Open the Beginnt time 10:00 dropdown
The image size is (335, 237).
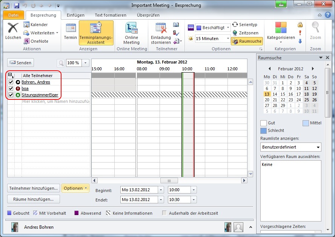coord(194,190)
